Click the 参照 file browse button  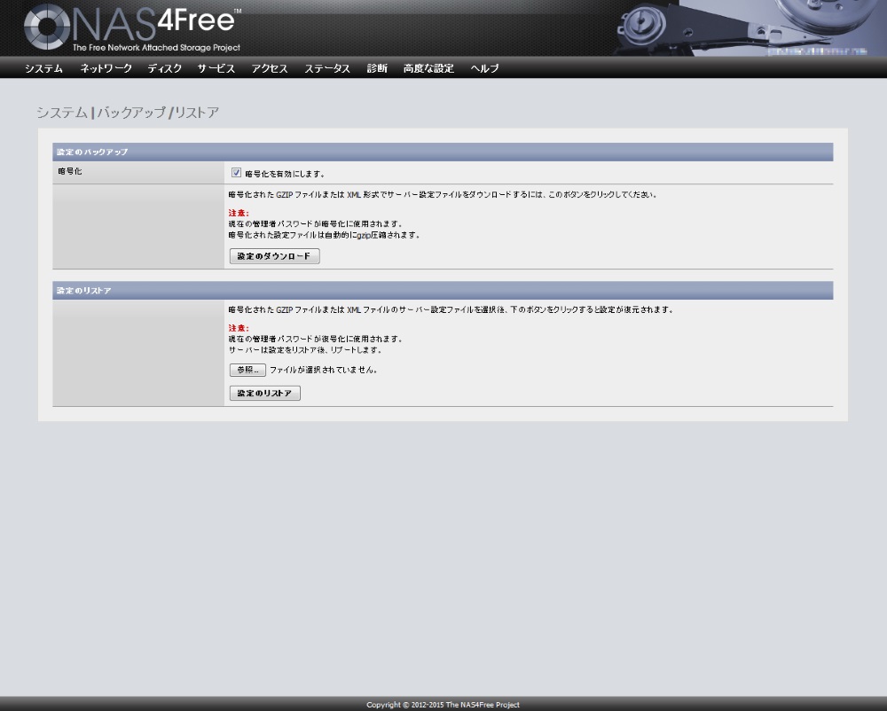click(247, 370)
